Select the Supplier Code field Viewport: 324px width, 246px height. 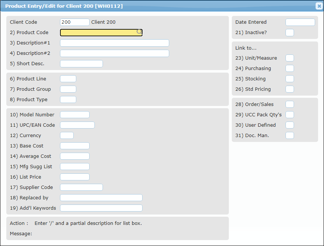tap(81, 187)
